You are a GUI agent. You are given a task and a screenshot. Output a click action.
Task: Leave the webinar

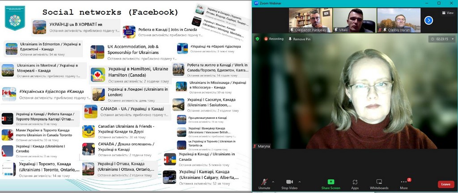[x=445, y=184]
